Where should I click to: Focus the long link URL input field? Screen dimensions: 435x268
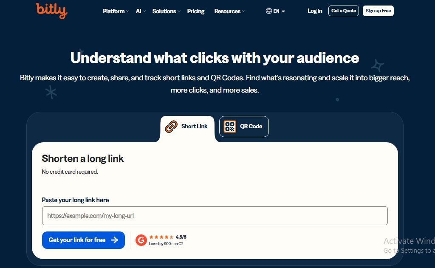coord(215,216)
